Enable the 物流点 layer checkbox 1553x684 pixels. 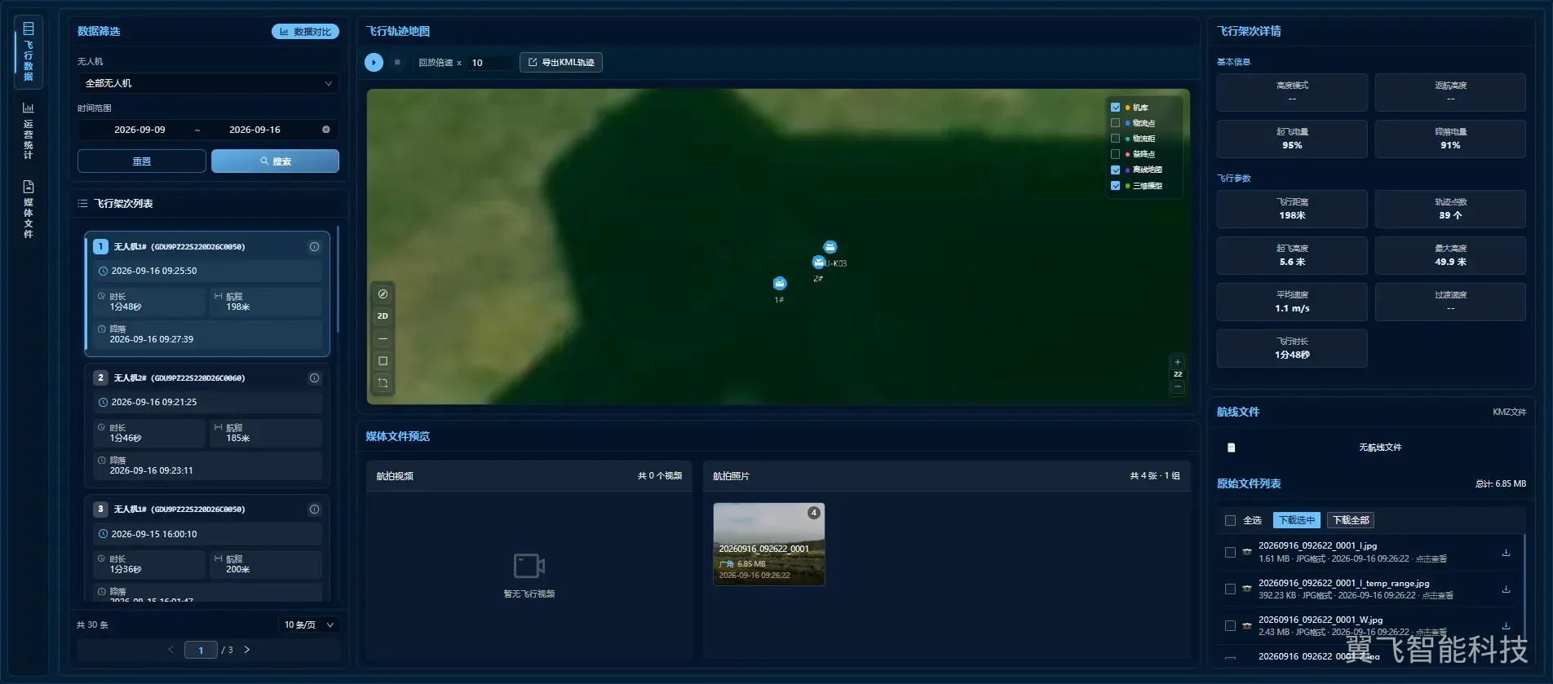1115,123
